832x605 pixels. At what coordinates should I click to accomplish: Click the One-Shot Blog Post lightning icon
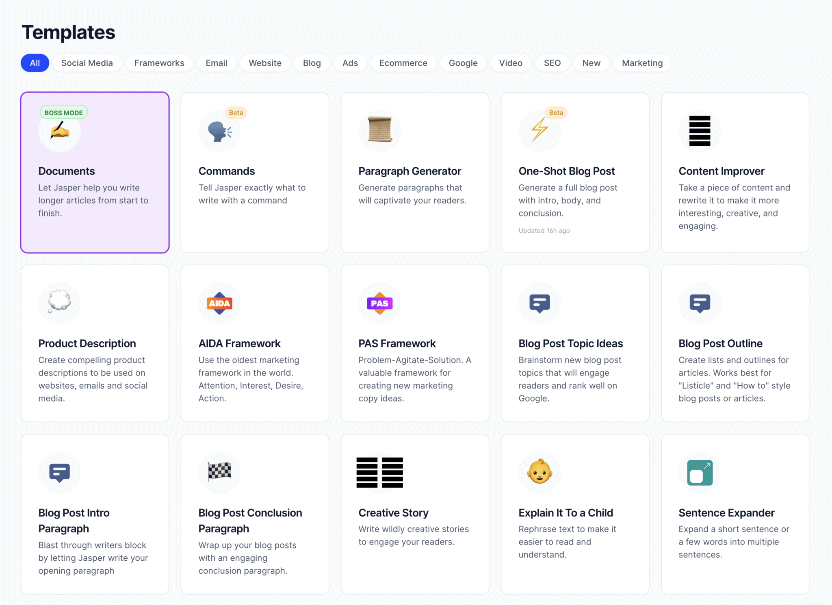coord(539,130)
